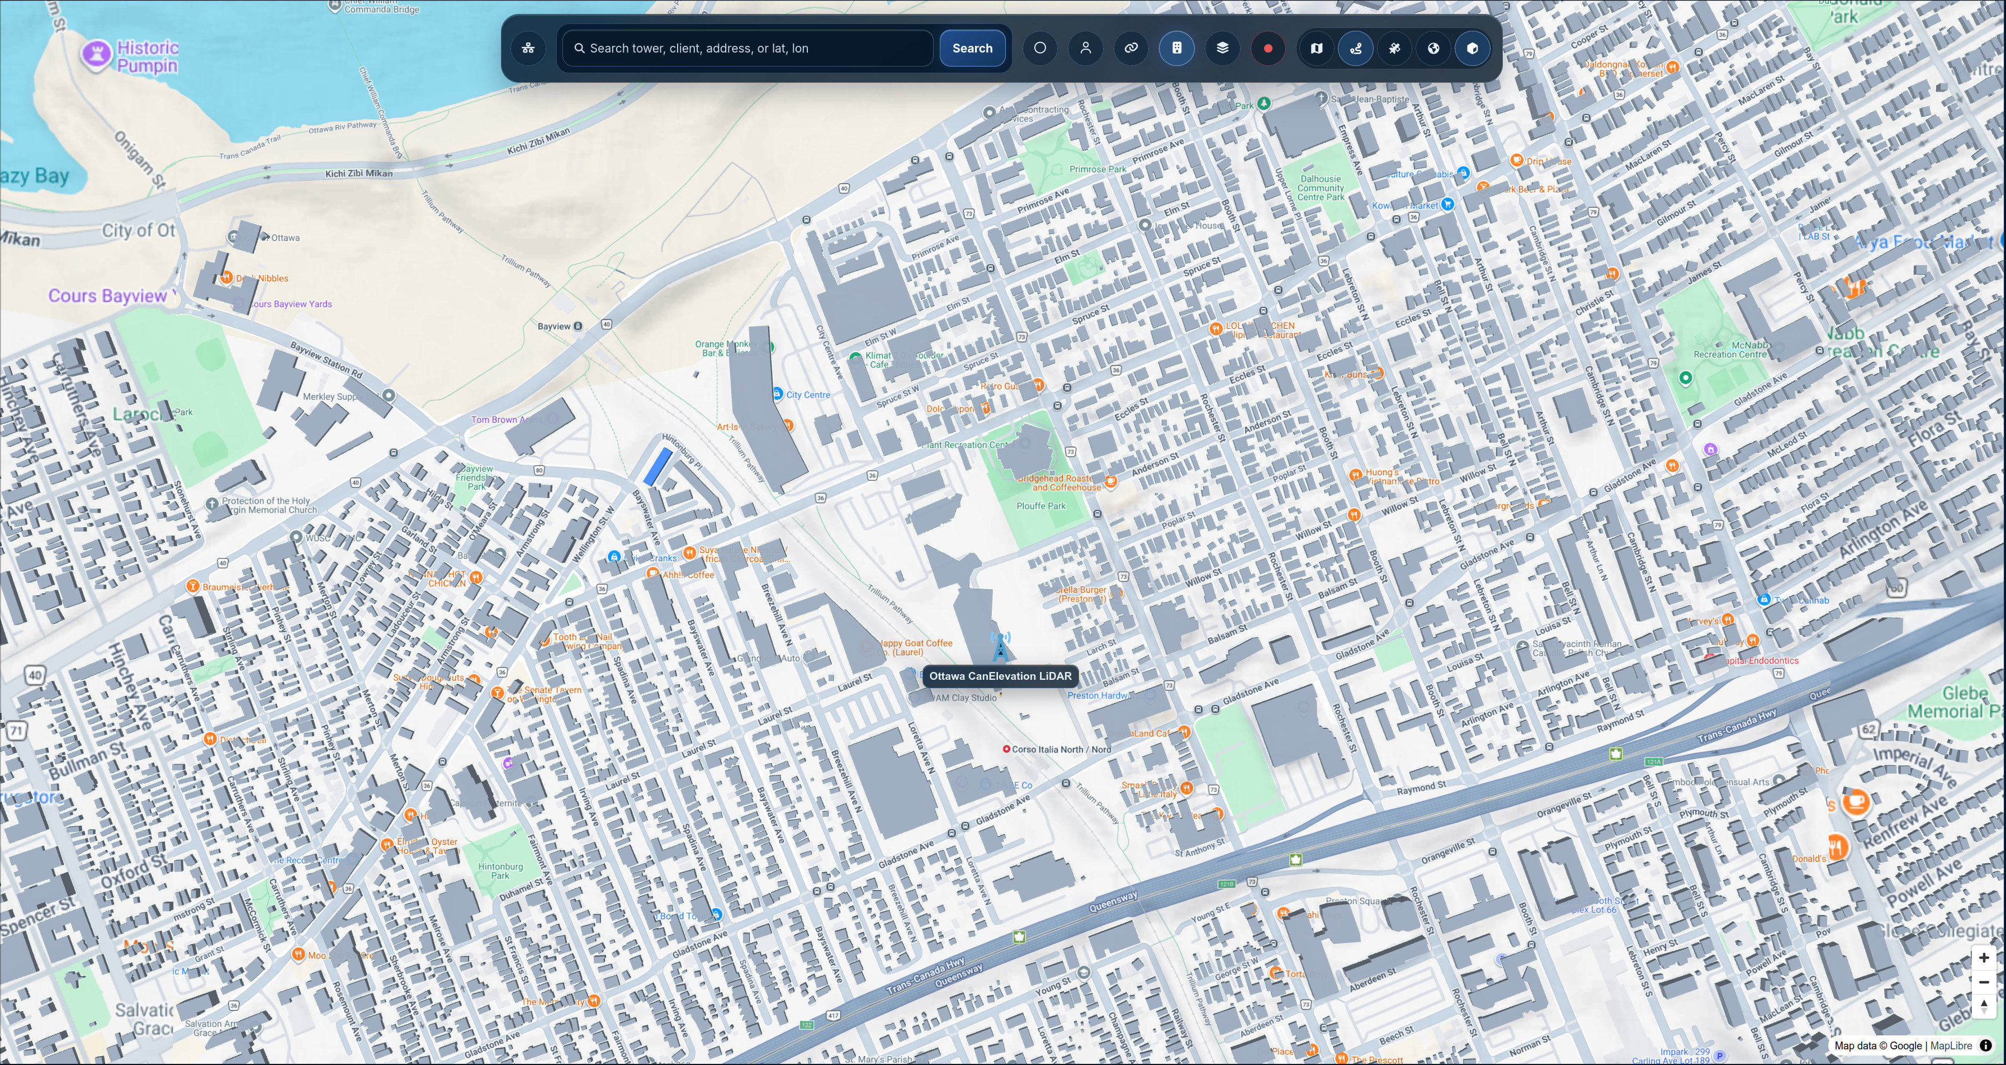Click the Merkley Supply marker

389,395
